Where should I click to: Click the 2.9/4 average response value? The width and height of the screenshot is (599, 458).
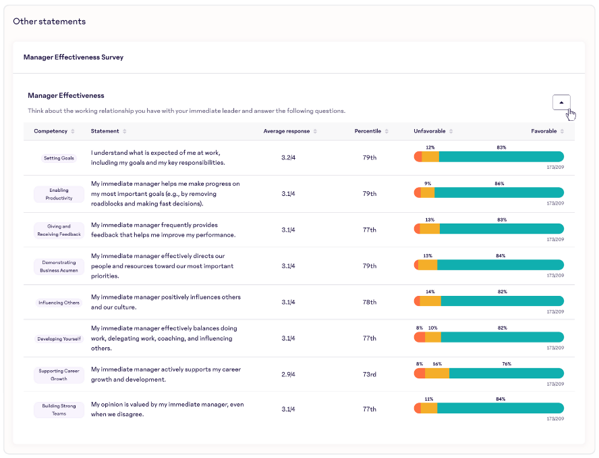pos(289,375)
